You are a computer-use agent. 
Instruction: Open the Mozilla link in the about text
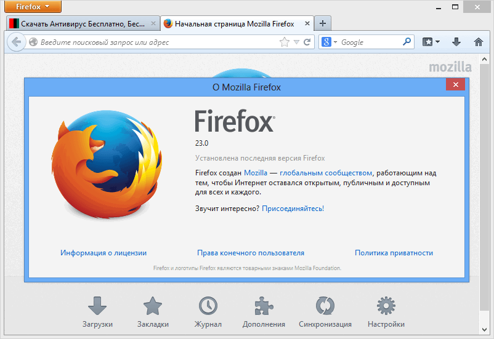(x=256, y=173)
